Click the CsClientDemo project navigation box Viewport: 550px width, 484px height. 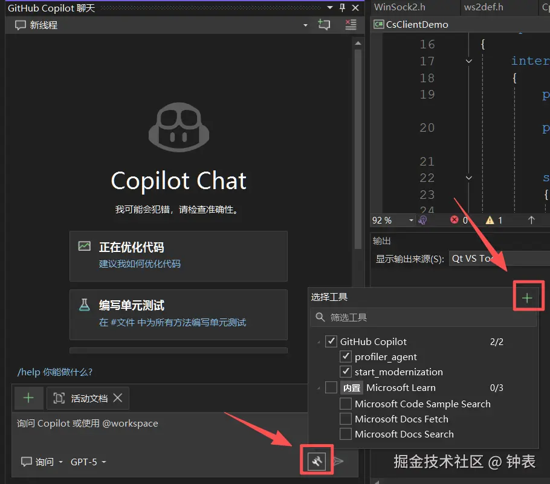(x=461, y=24)
